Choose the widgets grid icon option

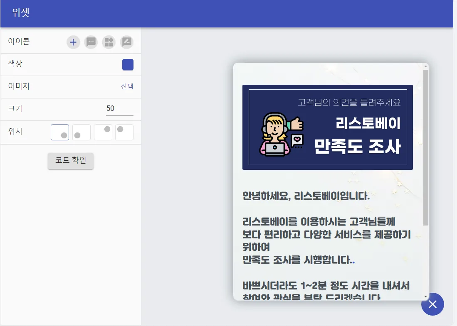click(x=109, y=42)
